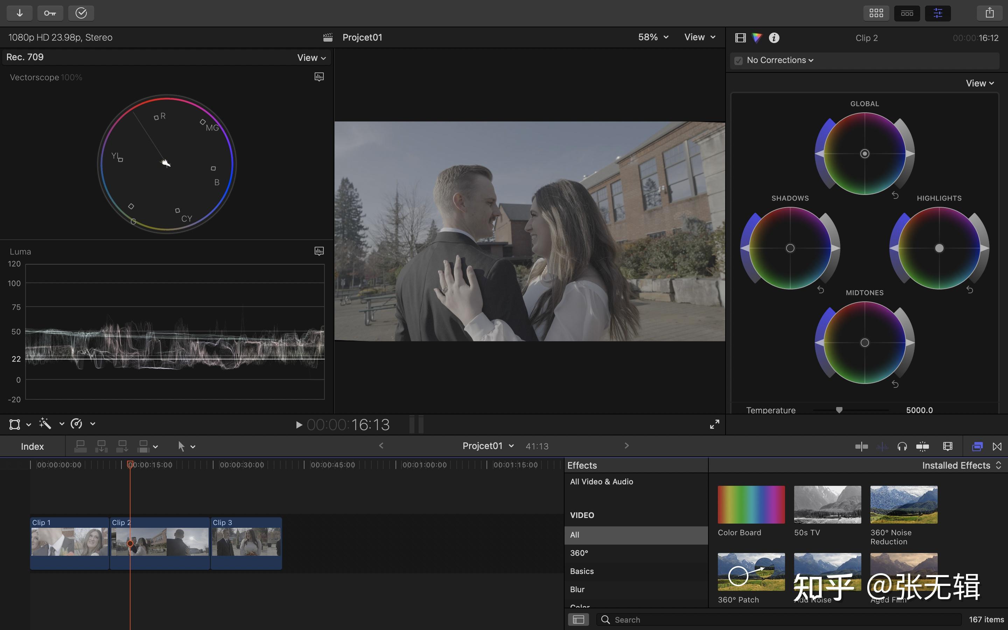Toggle audio skimming headphones icon
Screen dimensions: 1008x630
click(902, 447)
